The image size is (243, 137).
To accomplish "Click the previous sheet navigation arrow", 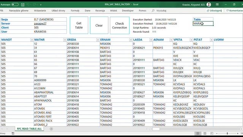I will click(2, 129).
